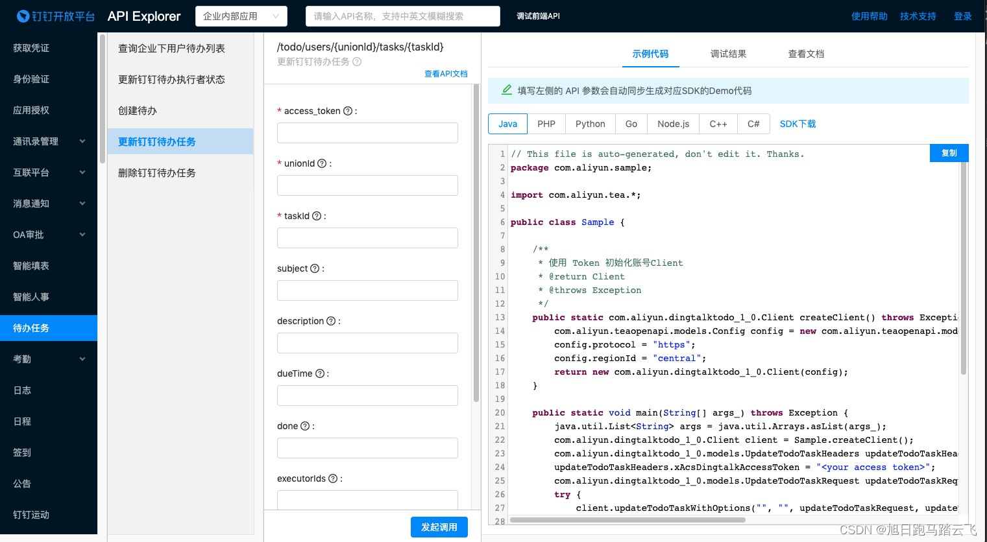Click the code panel horizontal scrollbar
Screen dimensions: 987x542
pos(628,520)
